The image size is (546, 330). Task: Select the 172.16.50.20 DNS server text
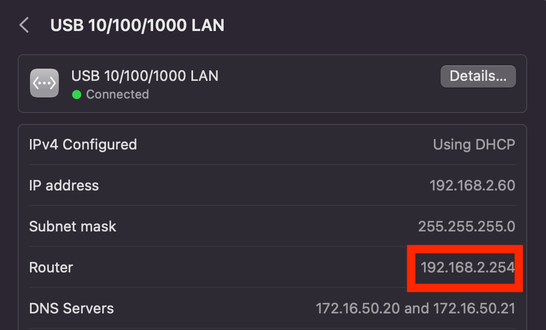pyautogui.click(x=357, y=308)
